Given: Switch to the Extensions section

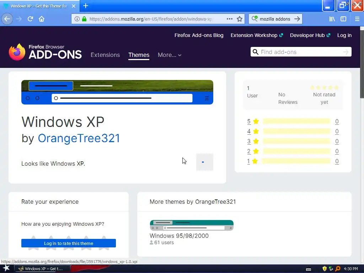Looking at the screenshot, I should click(x=105, y=55).
